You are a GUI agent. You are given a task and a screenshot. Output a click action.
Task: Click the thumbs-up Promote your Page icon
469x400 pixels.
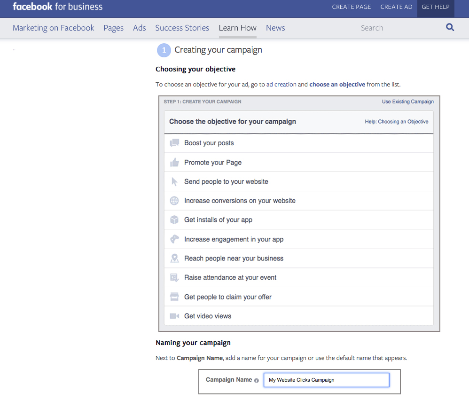(174, 162)
